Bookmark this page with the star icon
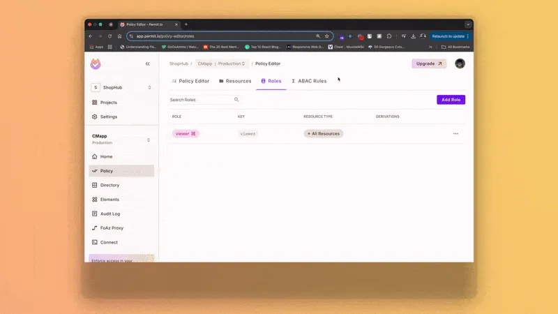 click(326, 36)
